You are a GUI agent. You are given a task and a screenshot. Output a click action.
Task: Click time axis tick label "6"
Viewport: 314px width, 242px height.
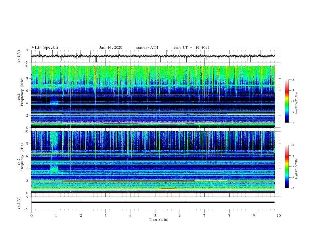[180, 216]
